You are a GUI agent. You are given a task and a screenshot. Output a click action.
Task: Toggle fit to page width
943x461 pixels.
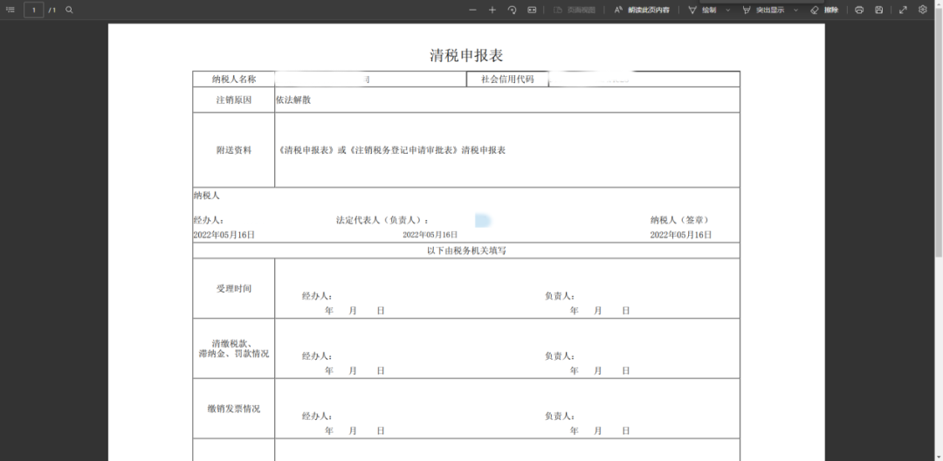click(x=532, y=10)
